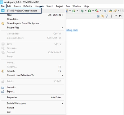This screenshot has height=115, width=124.
Task: Click the flashlight search icon
Action: pyautogui.click(x=105, y=11)
